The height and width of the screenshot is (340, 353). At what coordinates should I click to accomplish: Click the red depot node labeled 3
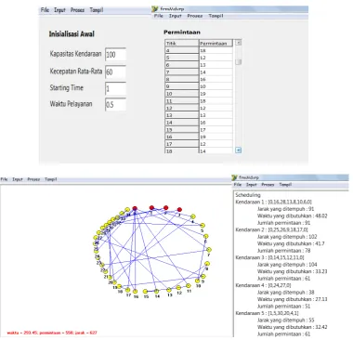pyautogui.click(x=179, y=210)
